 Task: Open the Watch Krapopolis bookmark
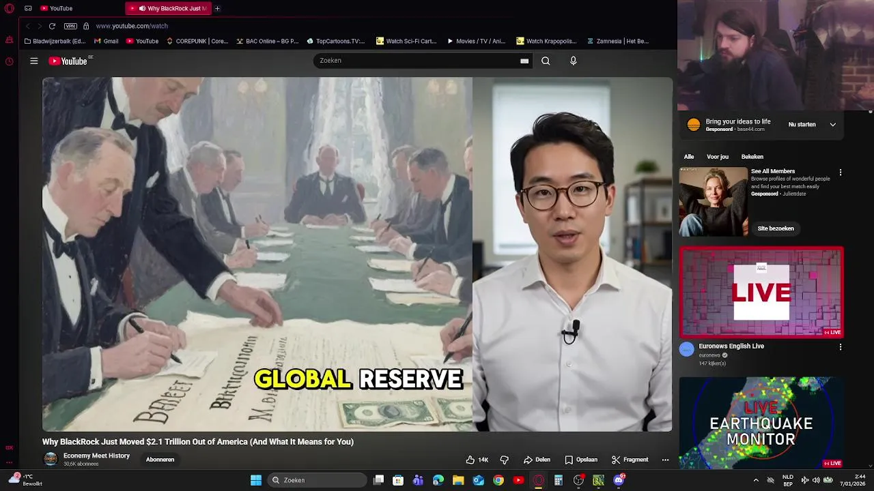point(546,41)
